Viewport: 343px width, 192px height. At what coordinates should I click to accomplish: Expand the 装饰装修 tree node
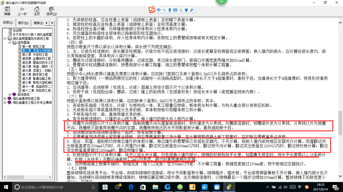click(x=10, y=94)
